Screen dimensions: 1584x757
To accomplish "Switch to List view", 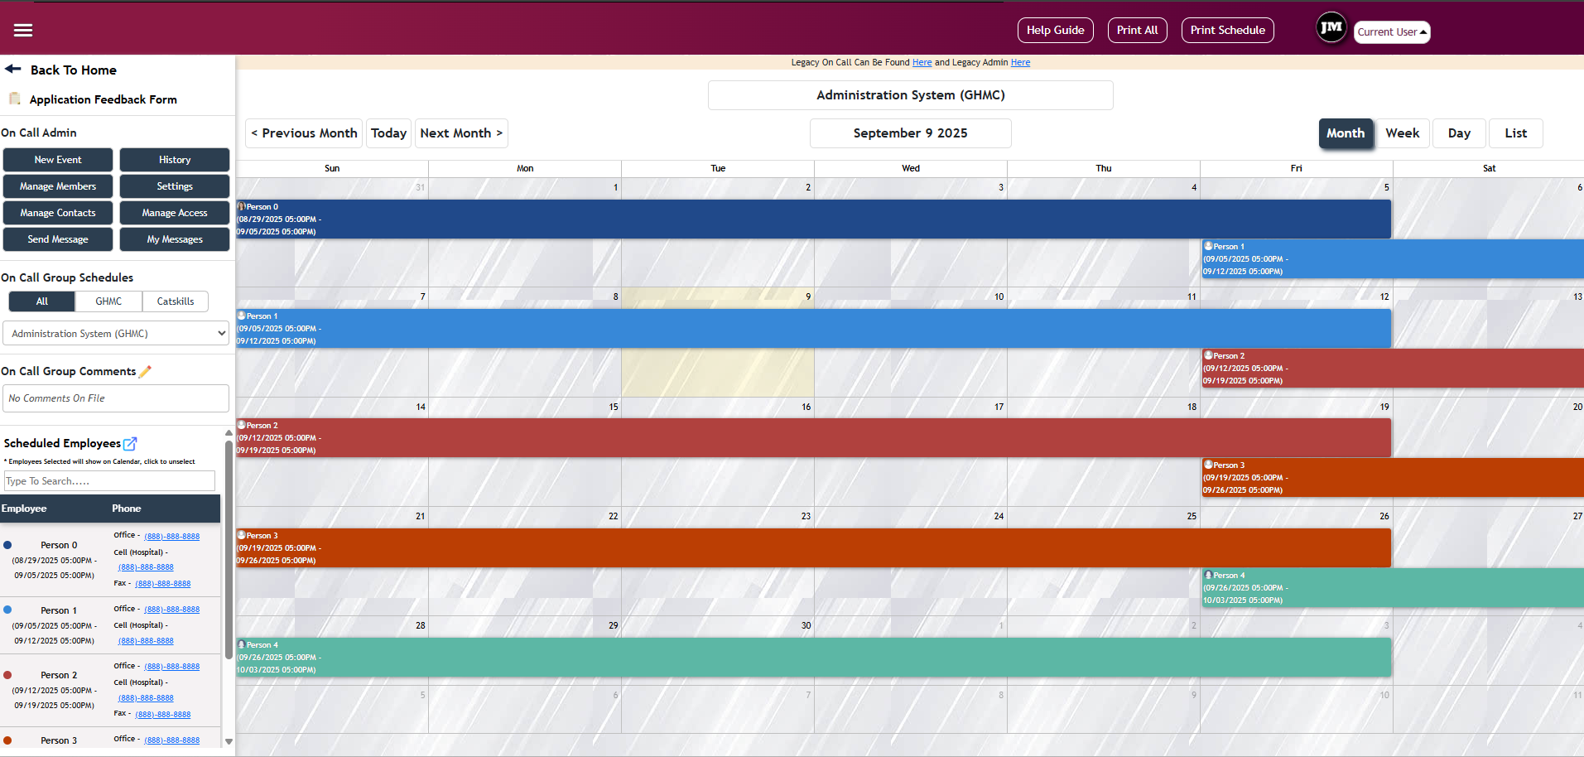I will pos(1515,133).
